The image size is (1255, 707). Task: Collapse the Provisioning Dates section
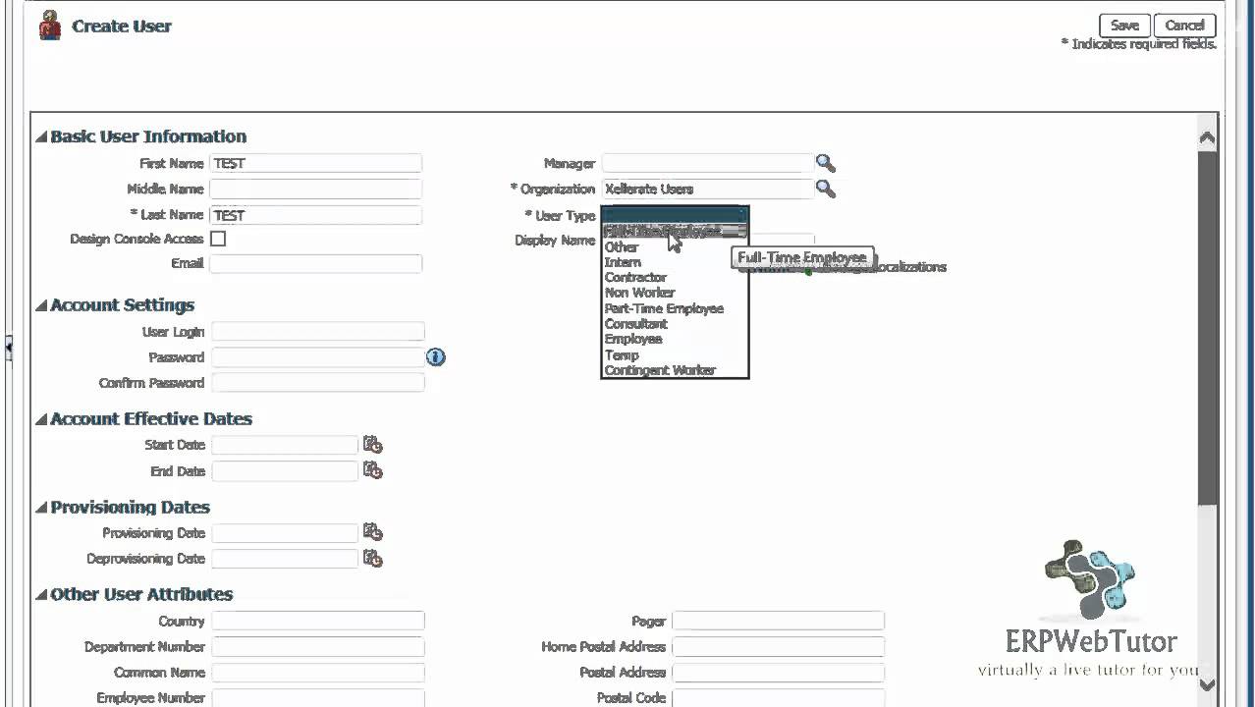point(41,508)
